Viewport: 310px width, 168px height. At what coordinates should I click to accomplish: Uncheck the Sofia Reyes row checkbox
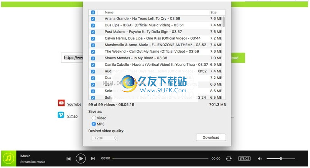93,98
